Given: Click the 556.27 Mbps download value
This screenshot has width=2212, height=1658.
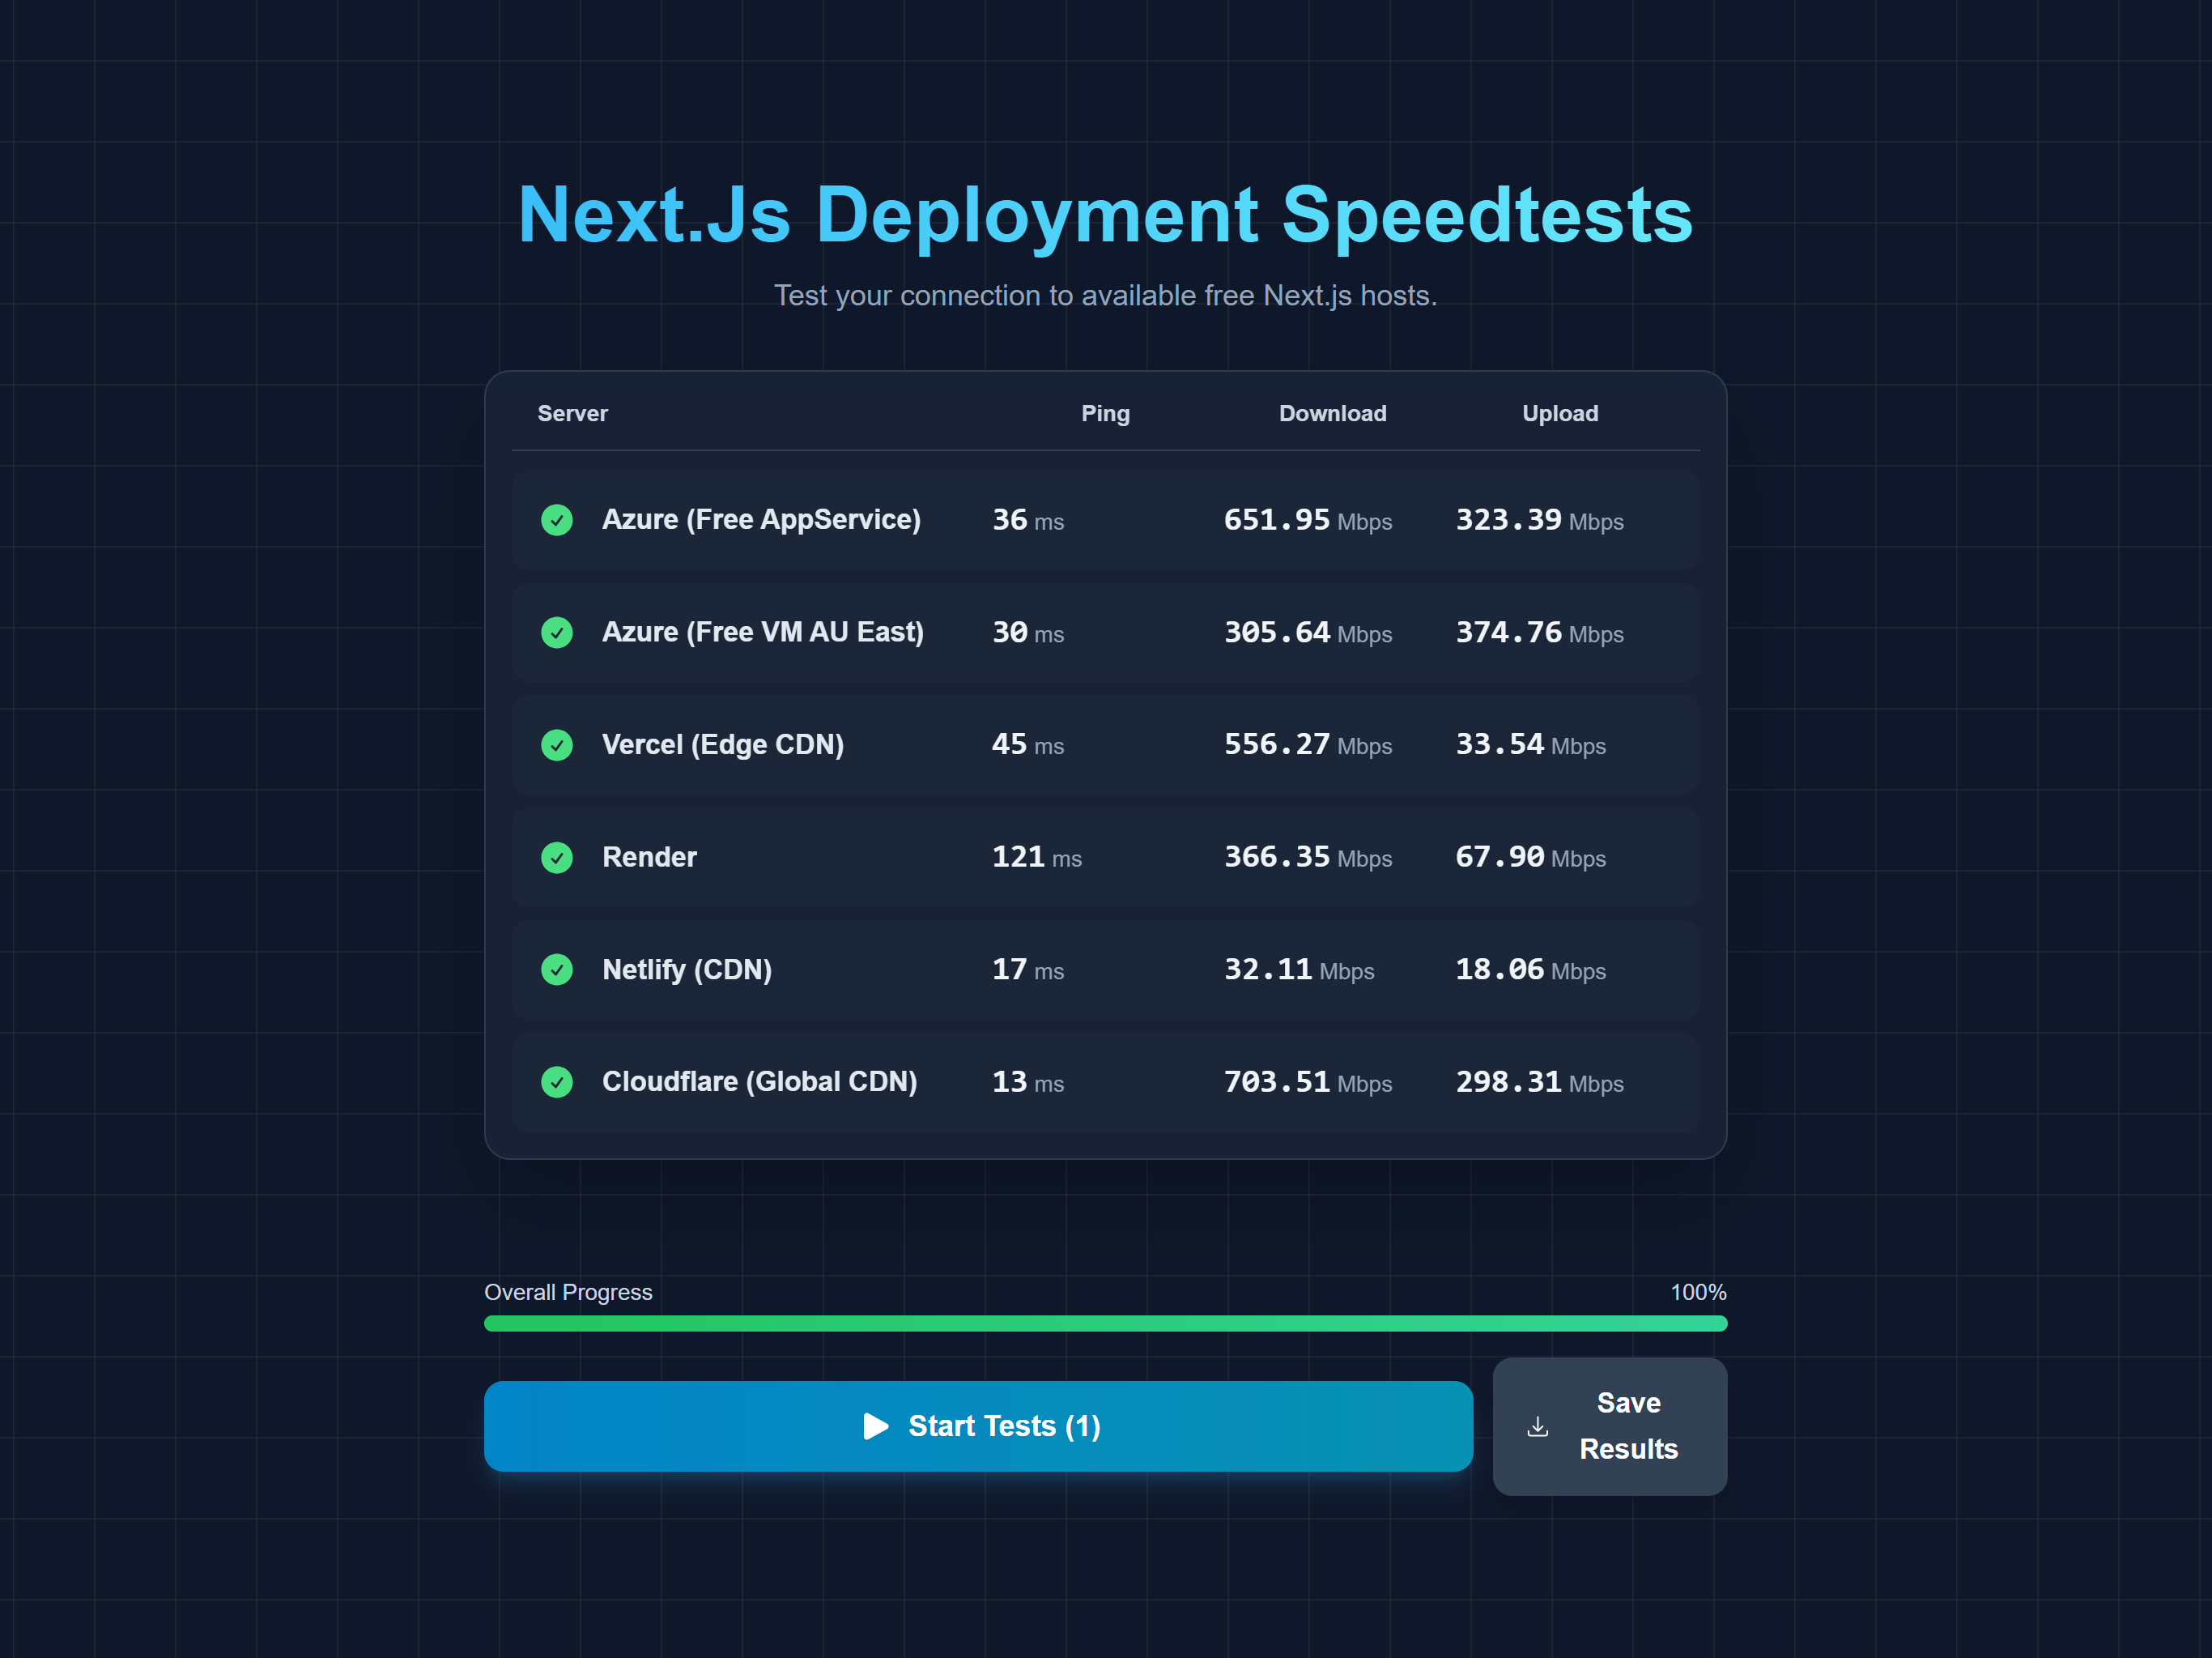Looking at the screenshot, I should pos(1308,744).
